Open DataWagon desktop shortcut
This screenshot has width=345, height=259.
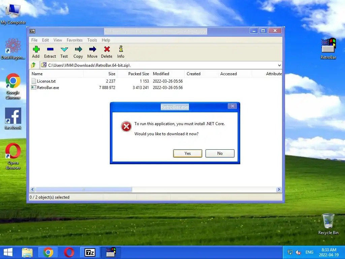point(13,49)
